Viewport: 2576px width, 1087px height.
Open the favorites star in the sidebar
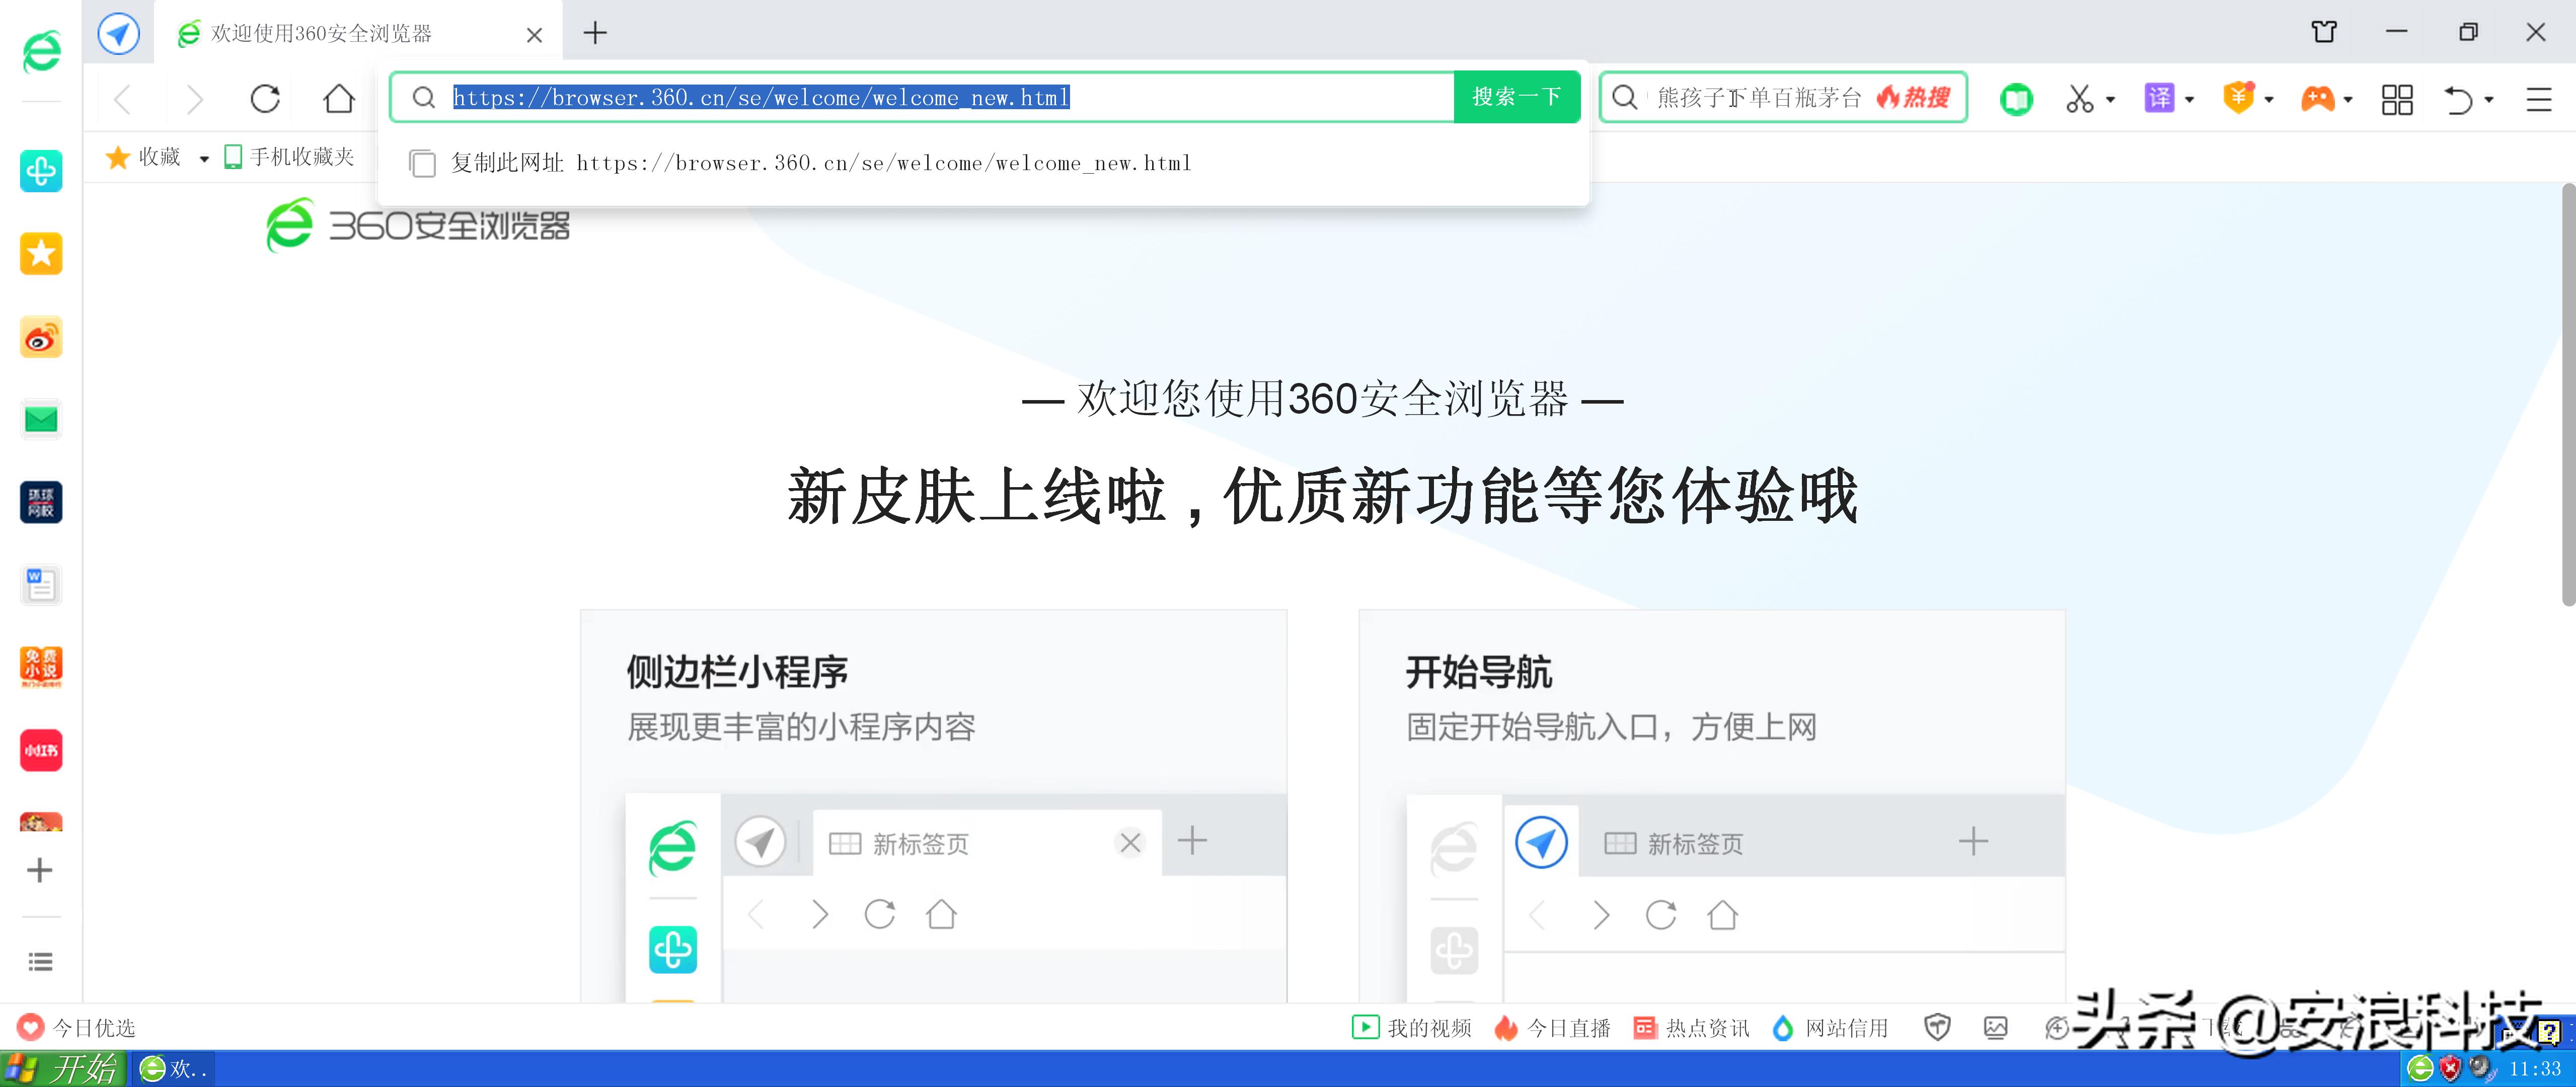pos(40,254)
